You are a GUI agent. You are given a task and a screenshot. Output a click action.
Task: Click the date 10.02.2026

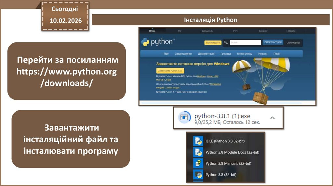pyautogui.click(x=66, y=21)
